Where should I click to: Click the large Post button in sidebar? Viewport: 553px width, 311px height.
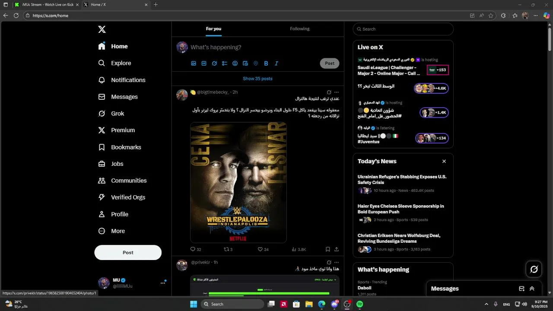click(128, 253)
